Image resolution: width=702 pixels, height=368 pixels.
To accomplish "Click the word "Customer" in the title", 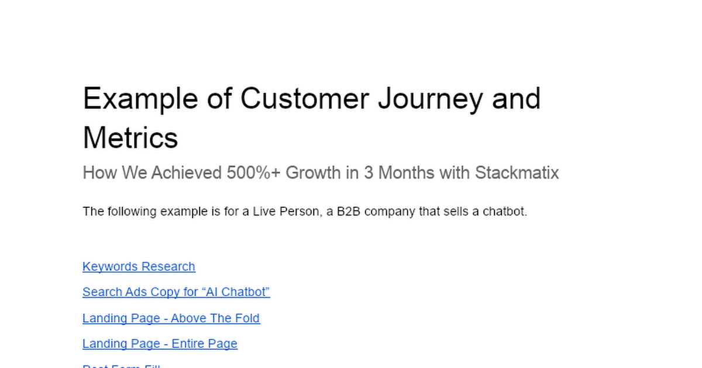I will [304, 98].
